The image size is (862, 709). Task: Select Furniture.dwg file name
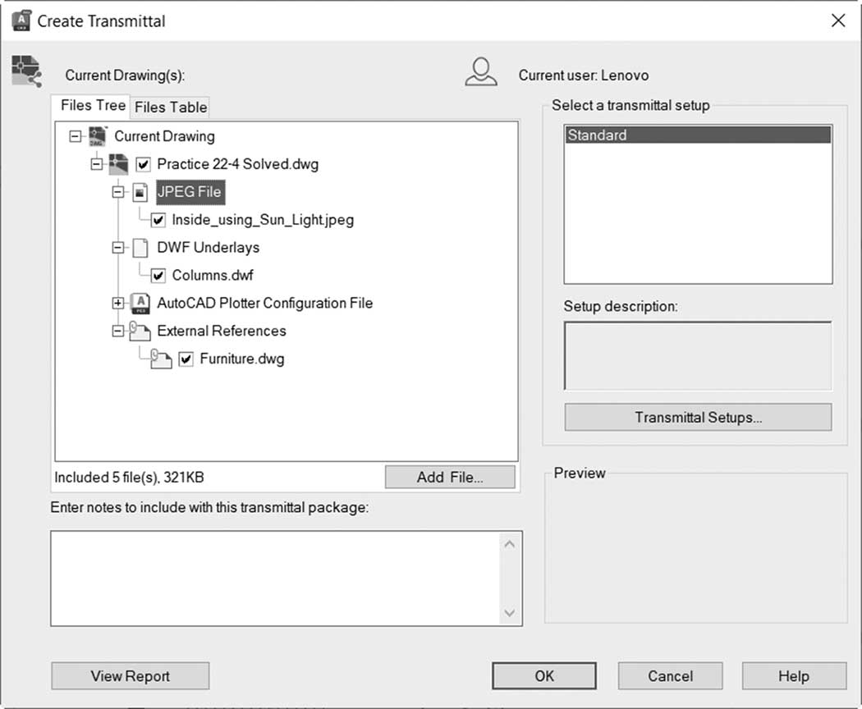click(x=242, y=359)
